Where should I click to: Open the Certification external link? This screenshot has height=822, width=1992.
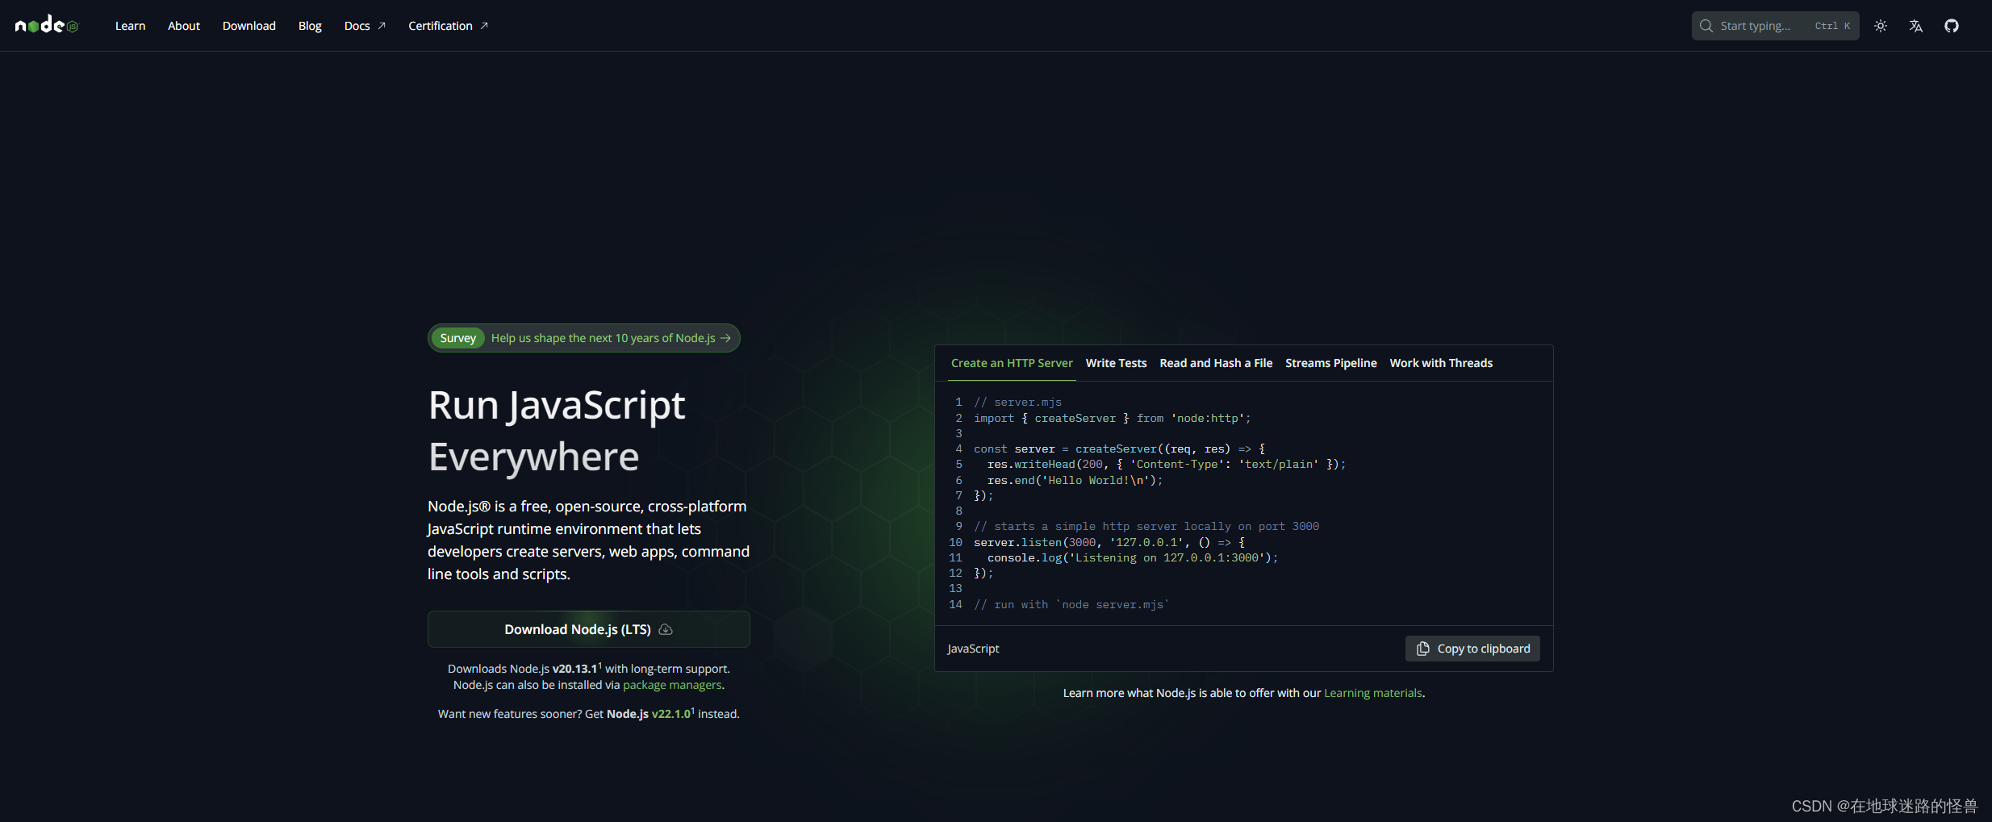point(448,26)
